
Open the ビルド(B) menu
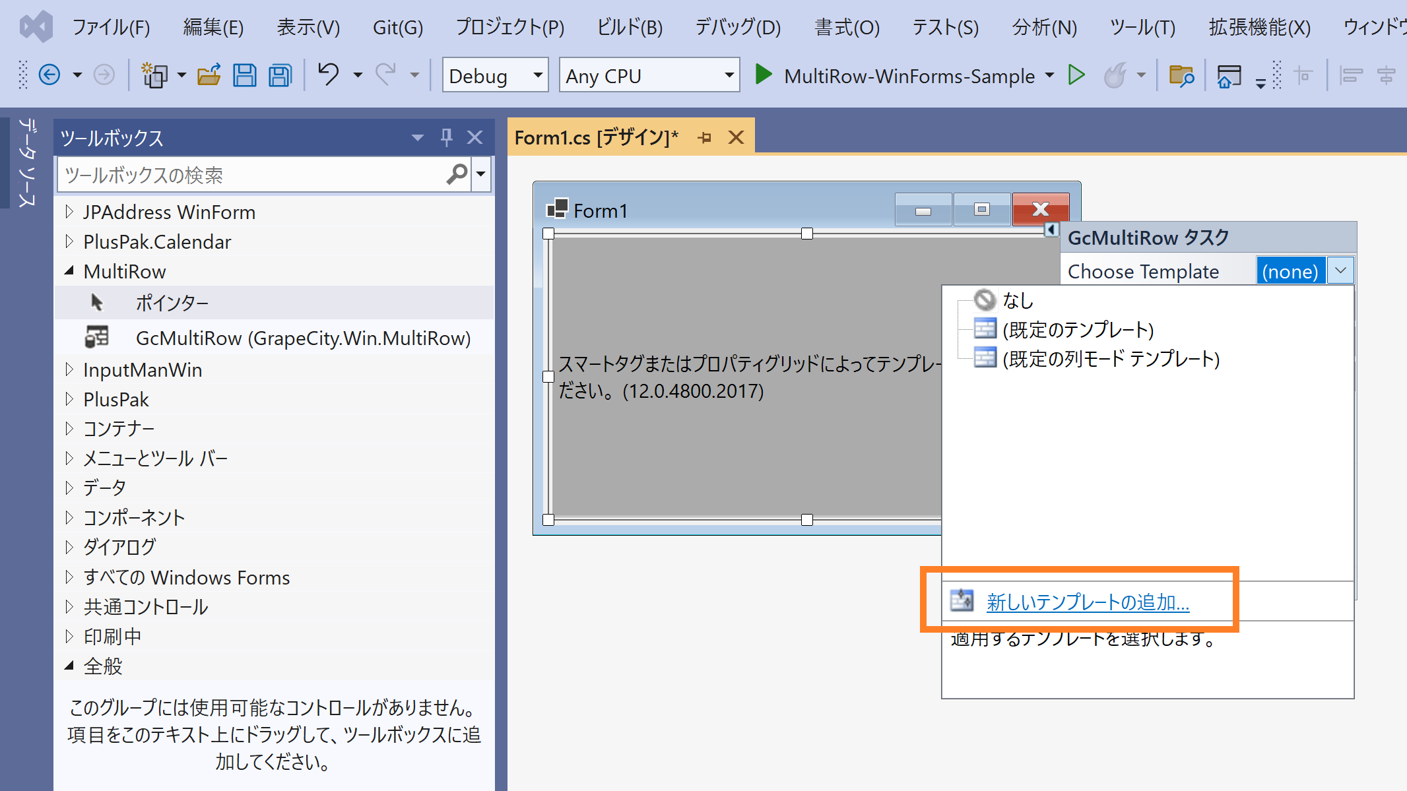pos(630,27)
